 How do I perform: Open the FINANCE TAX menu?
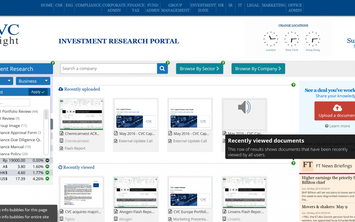coord(136,8)
